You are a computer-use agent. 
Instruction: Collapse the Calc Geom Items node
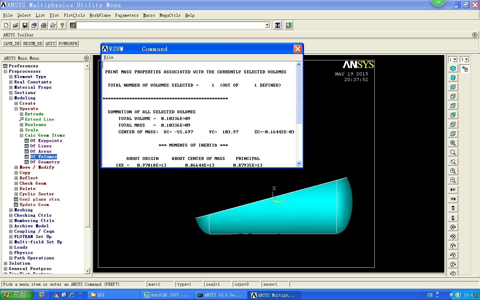point(21,135)
